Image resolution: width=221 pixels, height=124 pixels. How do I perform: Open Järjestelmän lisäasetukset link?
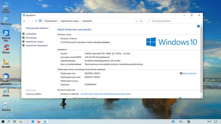pyautogui.click(x=36, y=45)
